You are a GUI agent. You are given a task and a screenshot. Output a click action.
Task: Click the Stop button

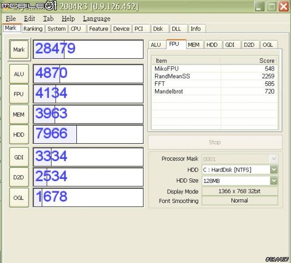pyautogui.click(x=215, y=142)
